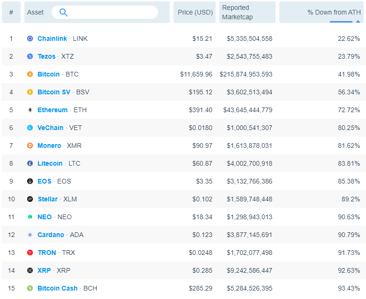366x299 pixels.
Task: Select the 56.34% ATH value
Action: [x=349, y=92]
